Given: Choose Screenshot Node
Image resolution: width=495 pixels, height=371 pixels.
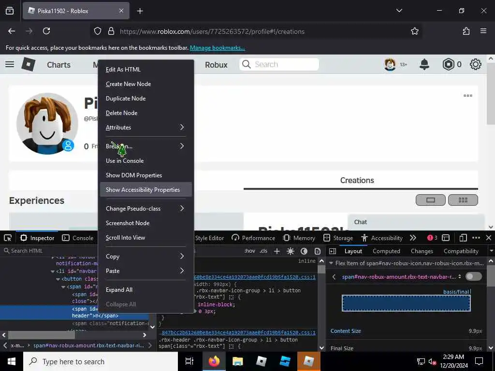Looking at the screenshot, I should [146, 223].
